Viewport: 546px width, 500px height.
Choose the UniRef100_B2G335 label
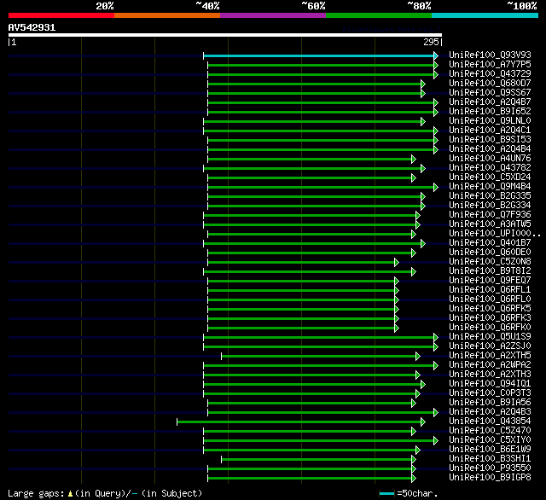pyautogui.click(x=490, y=196)
